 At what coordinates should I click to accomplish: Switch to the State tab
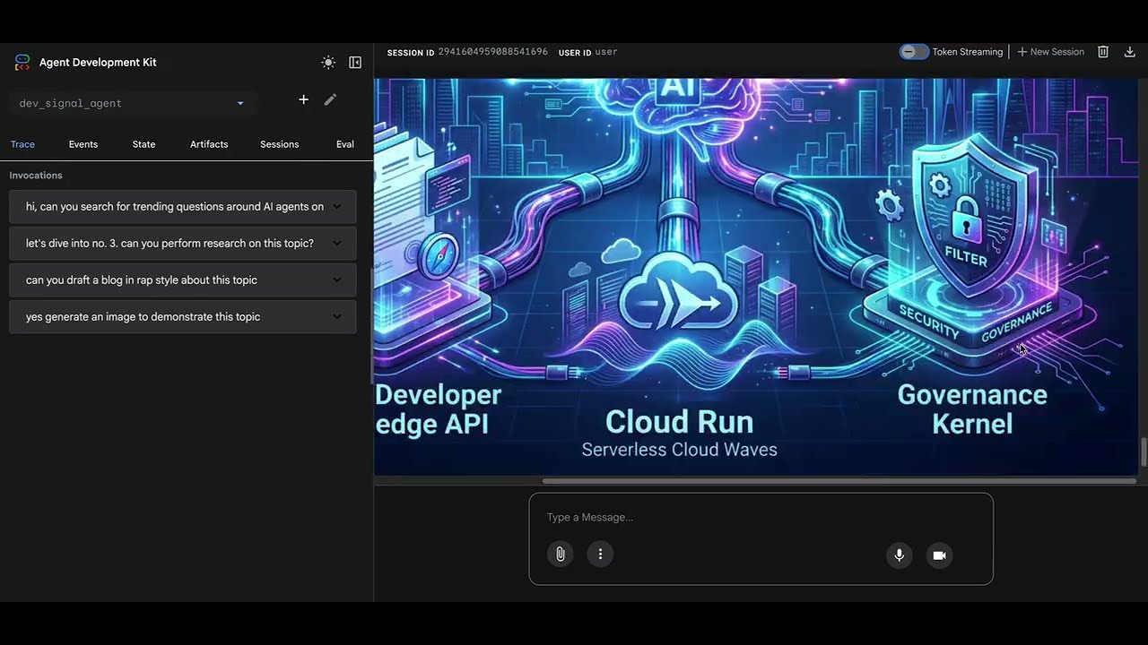click(144, 144)
